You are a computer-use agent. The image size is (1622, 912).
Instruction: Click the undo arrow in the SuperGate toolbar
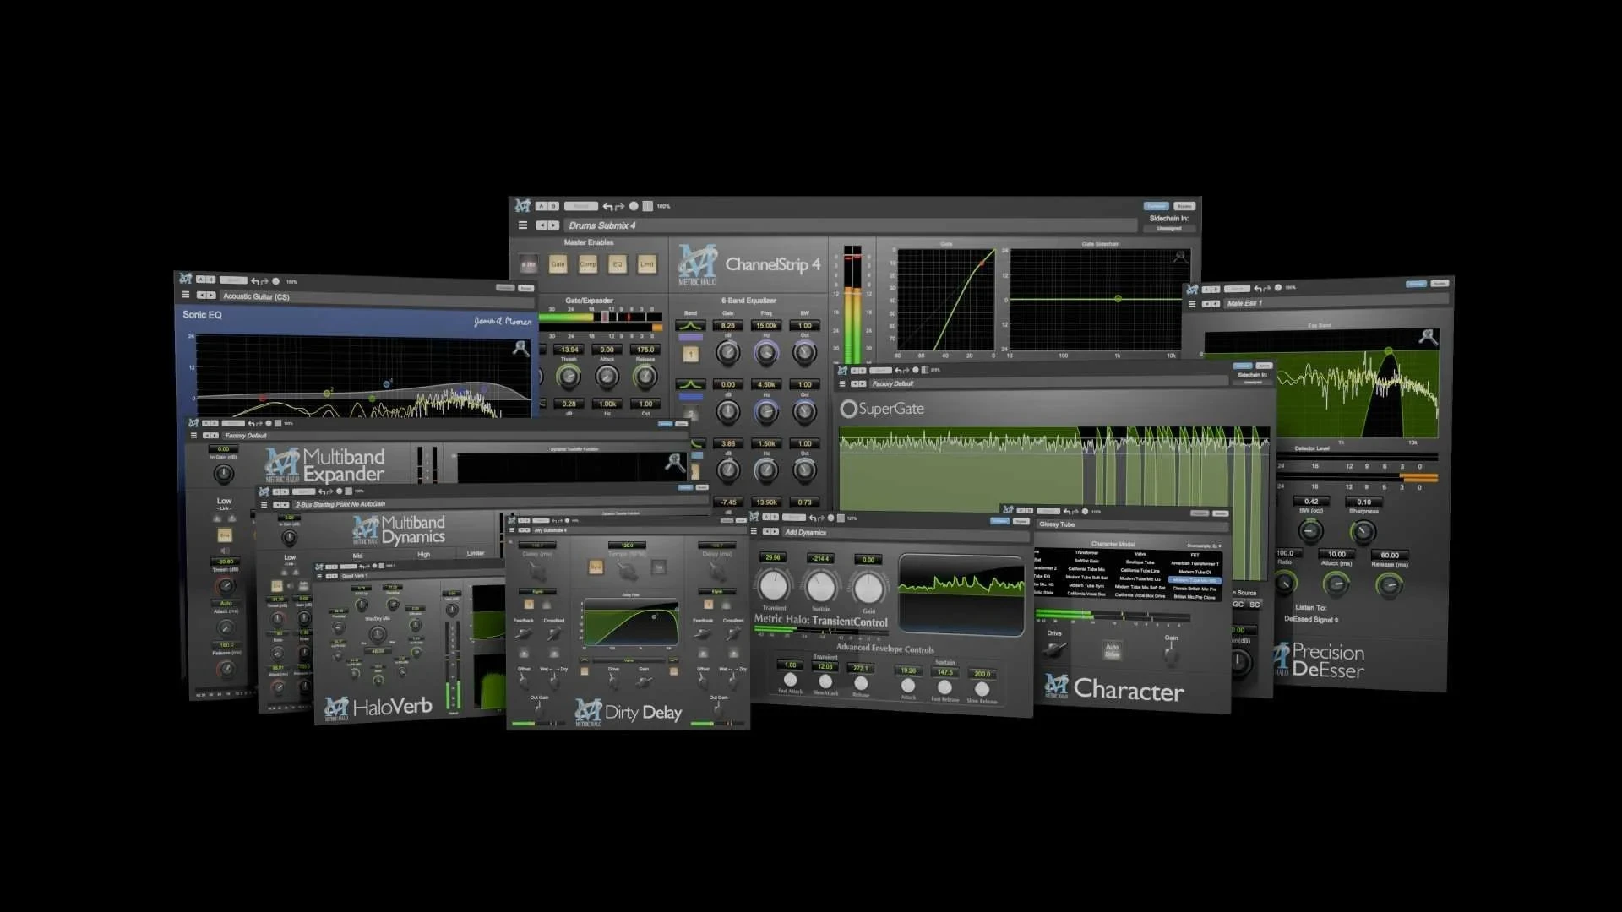898,371
